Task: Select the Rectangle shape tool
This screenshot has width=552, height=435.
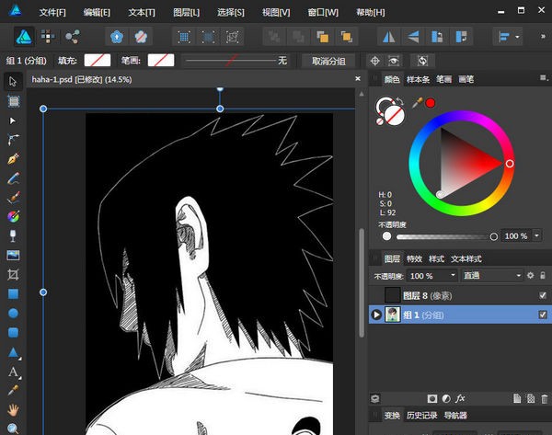Action: pyautogui.click(x=13, y=294)
